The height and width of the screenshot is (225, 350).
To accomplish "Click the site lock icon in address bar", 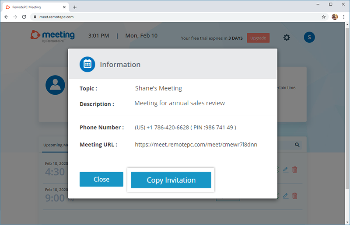I will (35, 17).
